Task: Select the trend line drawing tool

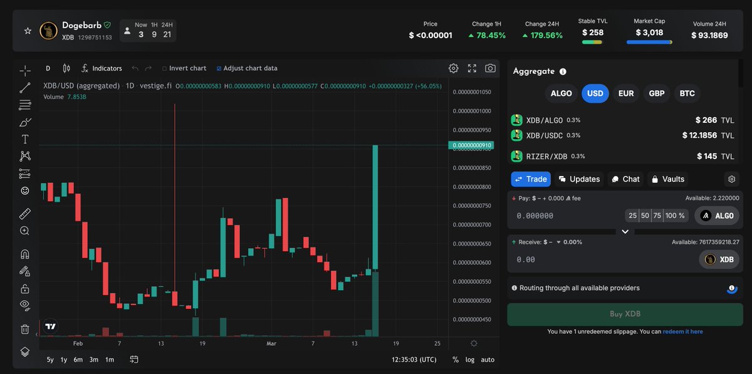Action: click(24, 88)
